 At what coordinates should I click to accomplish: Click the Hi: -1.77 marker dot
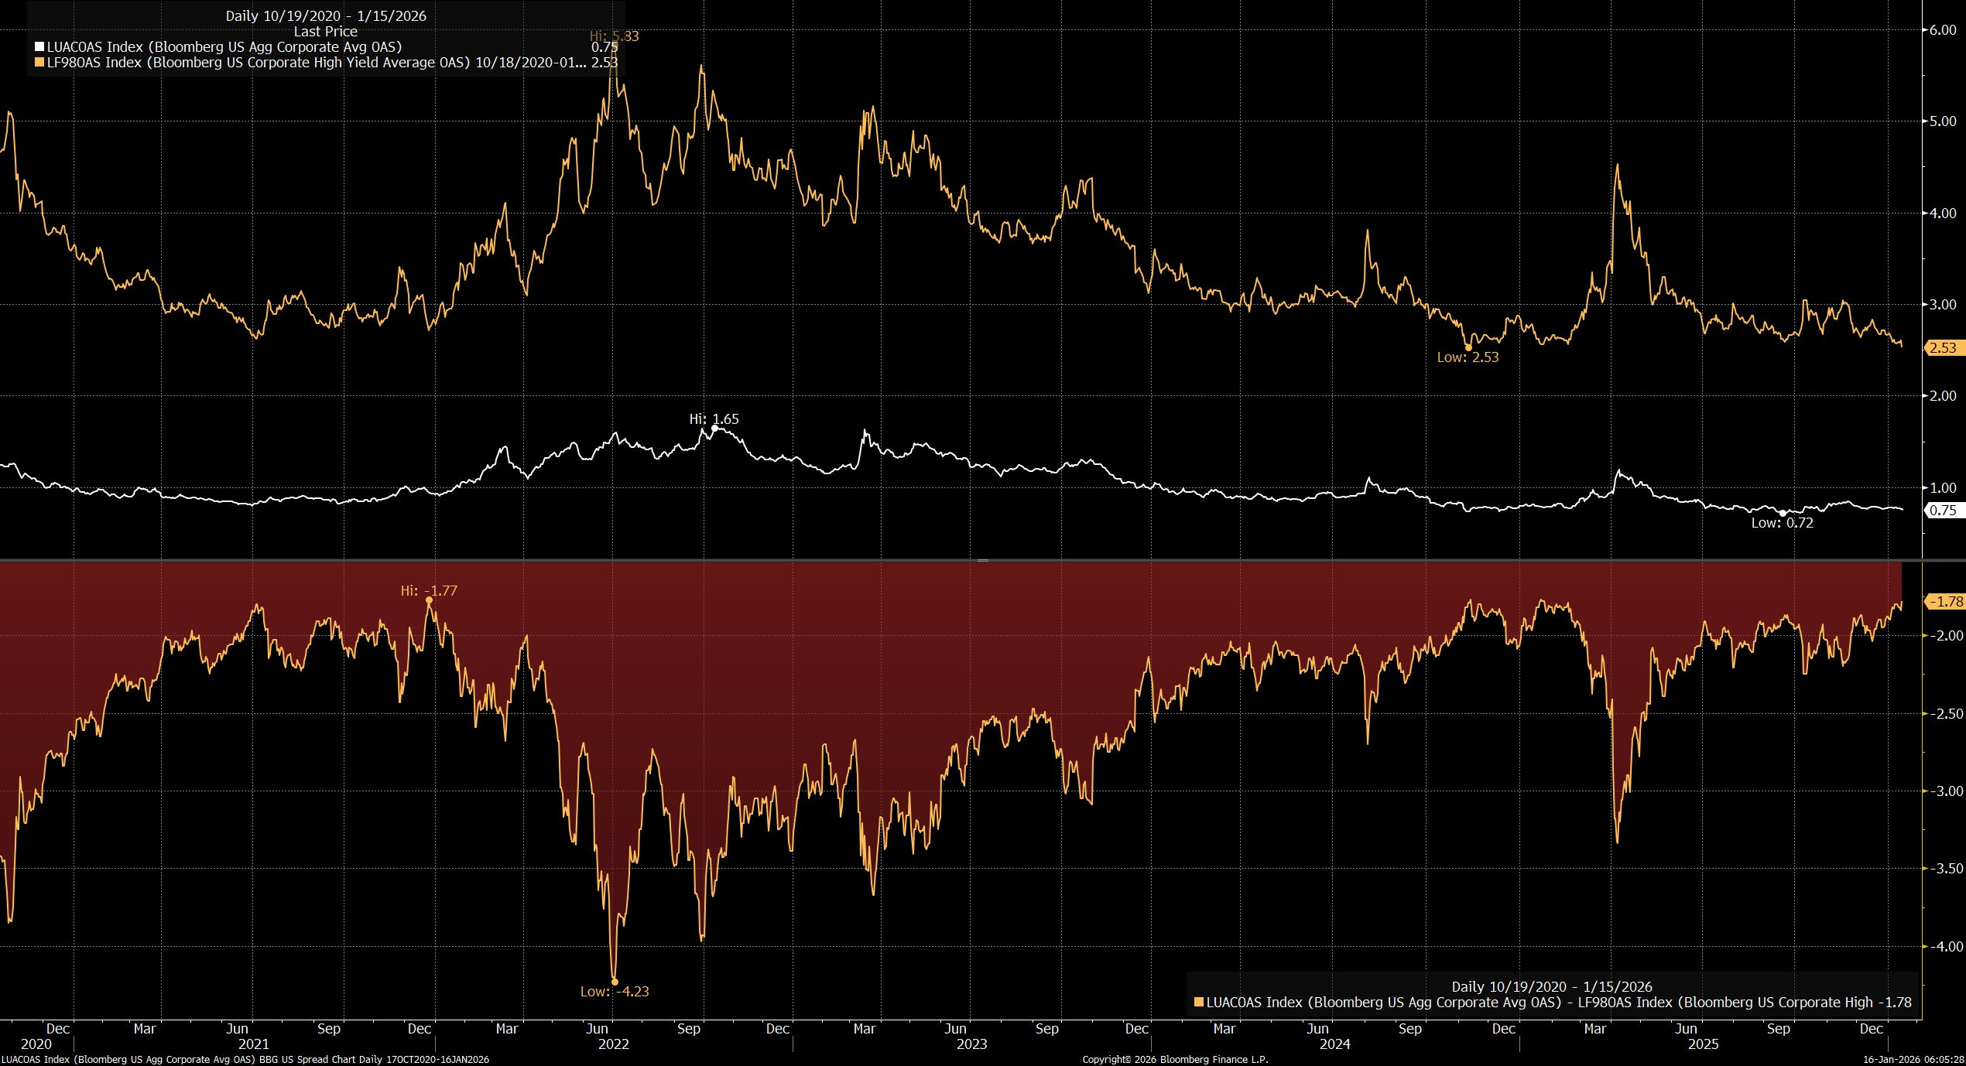(x=429, y=600)
